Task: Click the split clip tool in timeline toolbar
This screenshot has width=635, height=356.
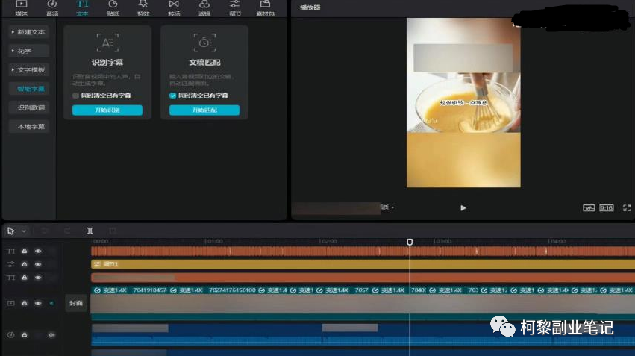Action: pos(90,231)
